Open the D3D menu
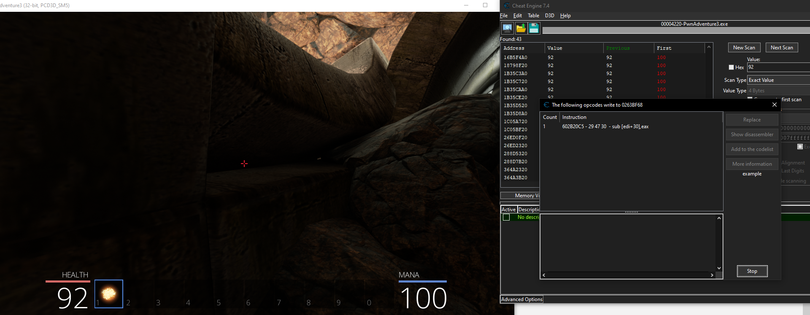Screen dimensions: 810x315 pyautogui.click(x=549, y=16)
